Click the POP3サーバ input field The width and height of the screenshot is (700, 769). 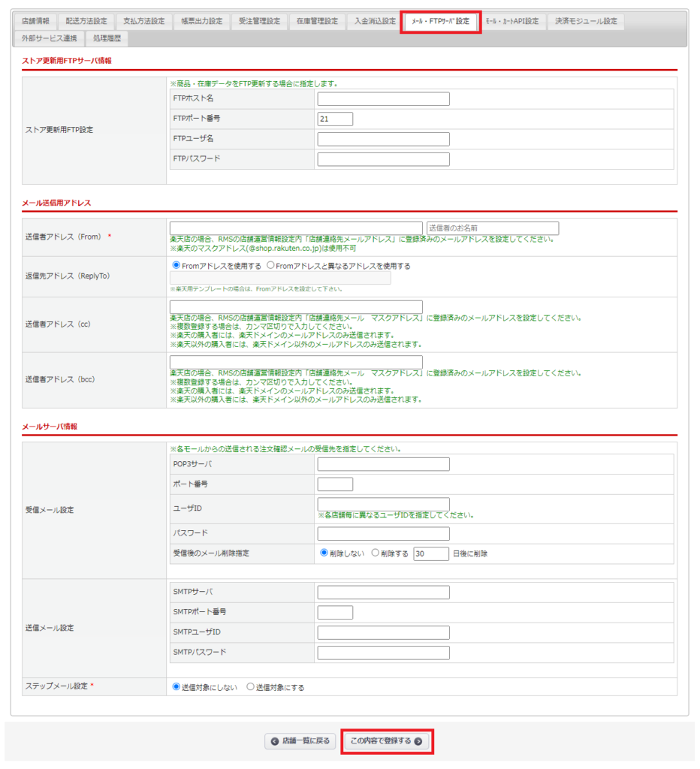(x=383, y=464)
